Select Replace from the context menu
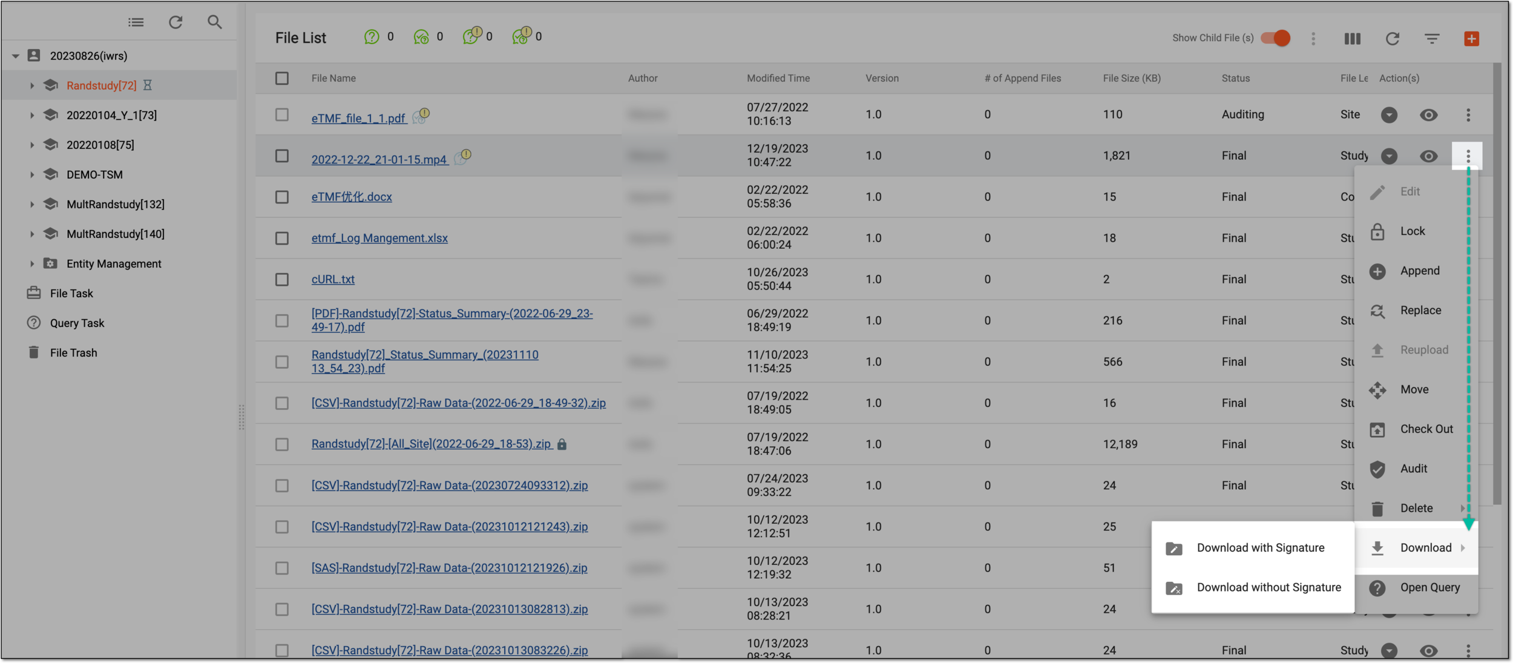The width and height of the screenshot is (1513, 663). click(1416, 311)
